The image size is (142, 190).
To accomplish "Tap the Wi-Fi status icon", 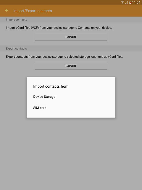I will pos(122,2).
